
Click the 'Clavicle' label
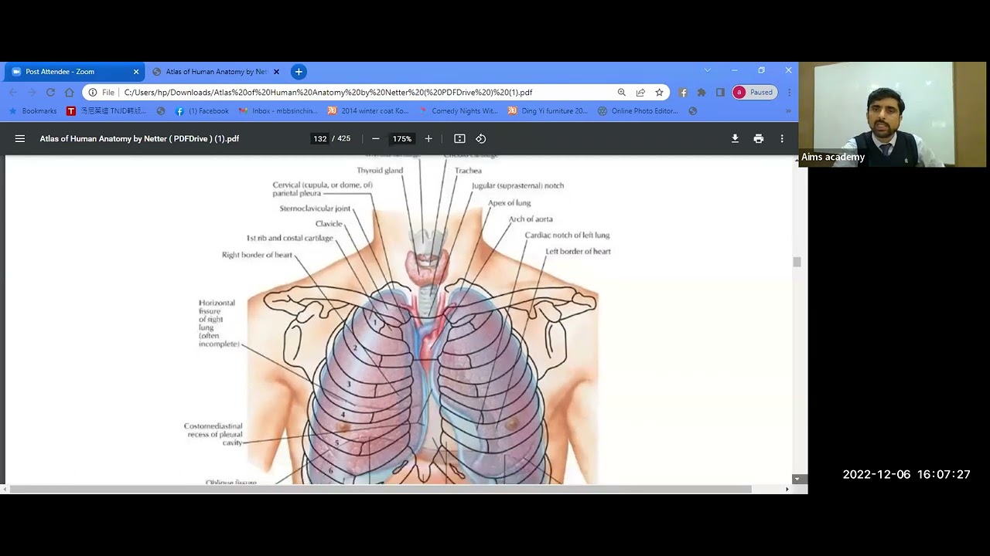pos(329,224)
